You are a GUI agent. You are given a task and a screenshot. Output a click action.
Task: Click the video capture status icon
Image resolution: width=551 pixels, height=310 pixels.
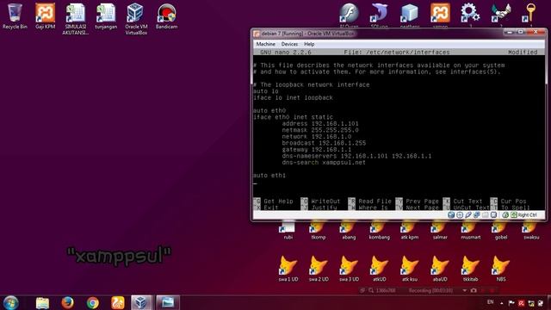(493, 214)
